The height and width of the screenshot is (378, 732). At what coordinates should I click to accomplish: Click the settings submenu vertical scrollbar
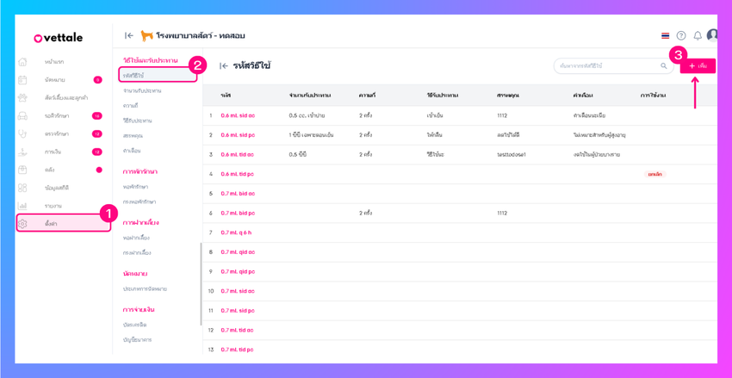[x=201, y=284]
